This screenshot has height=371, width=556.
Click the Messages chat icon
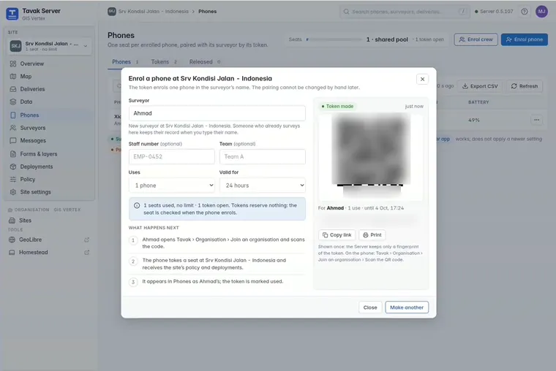(13, 140)
